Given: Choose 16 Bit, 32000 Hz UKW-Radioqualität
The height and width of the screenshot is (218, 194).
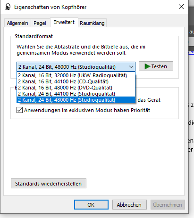Looking at the screenshot, I should pos(76,75).
